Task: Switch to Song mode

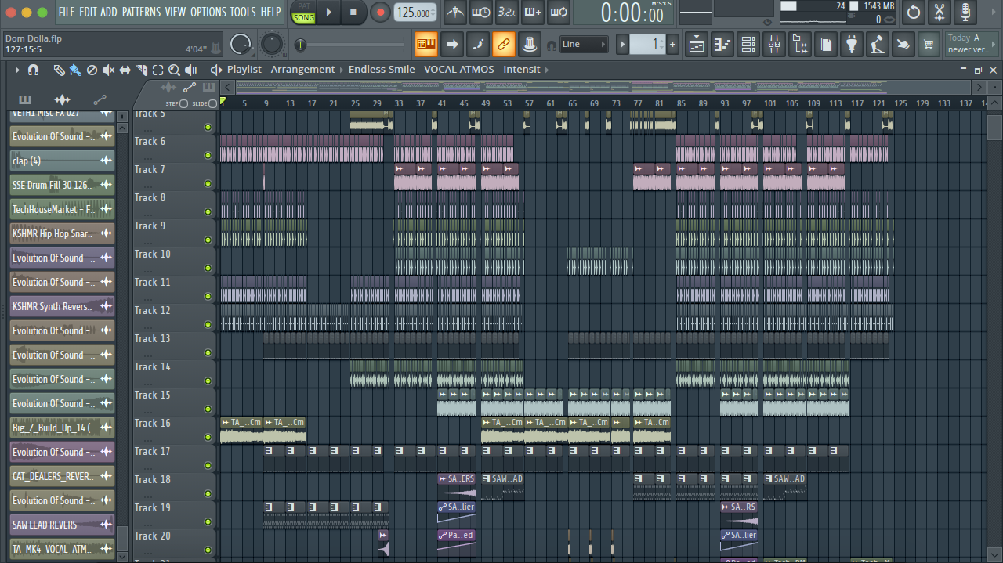Action: pos(303,18)
